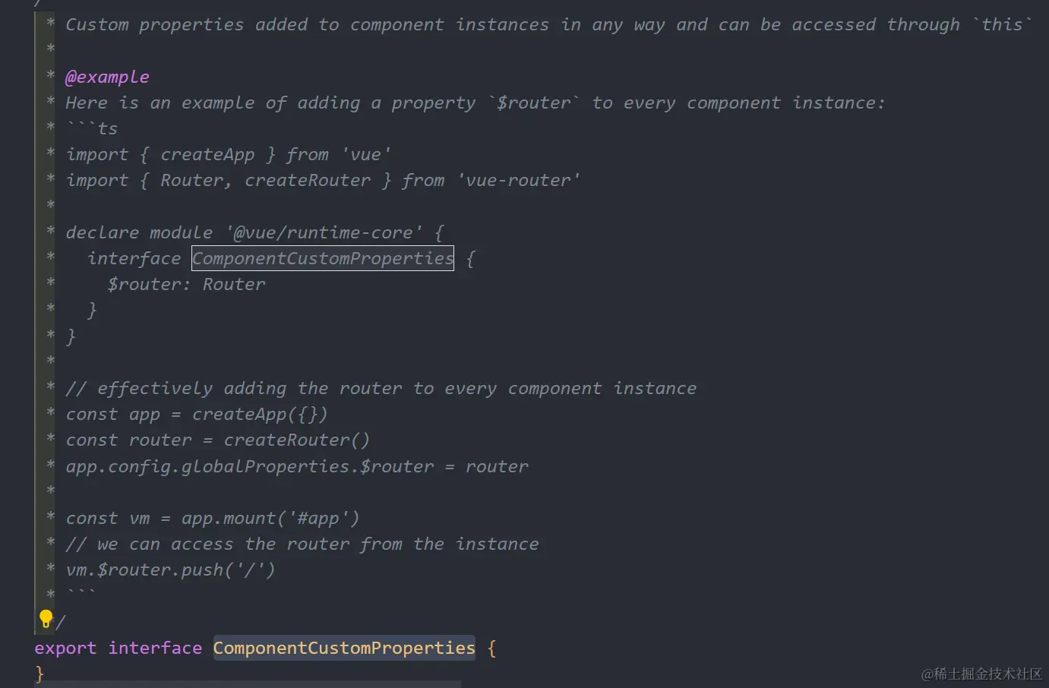Click vm.$router.push('/') line
The height and width of the screenshot is (688, 1049).
(x=170, y=570)
